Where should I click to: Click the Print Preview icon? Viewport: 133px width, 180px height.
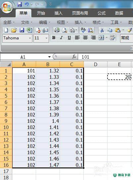click(65, 30)
